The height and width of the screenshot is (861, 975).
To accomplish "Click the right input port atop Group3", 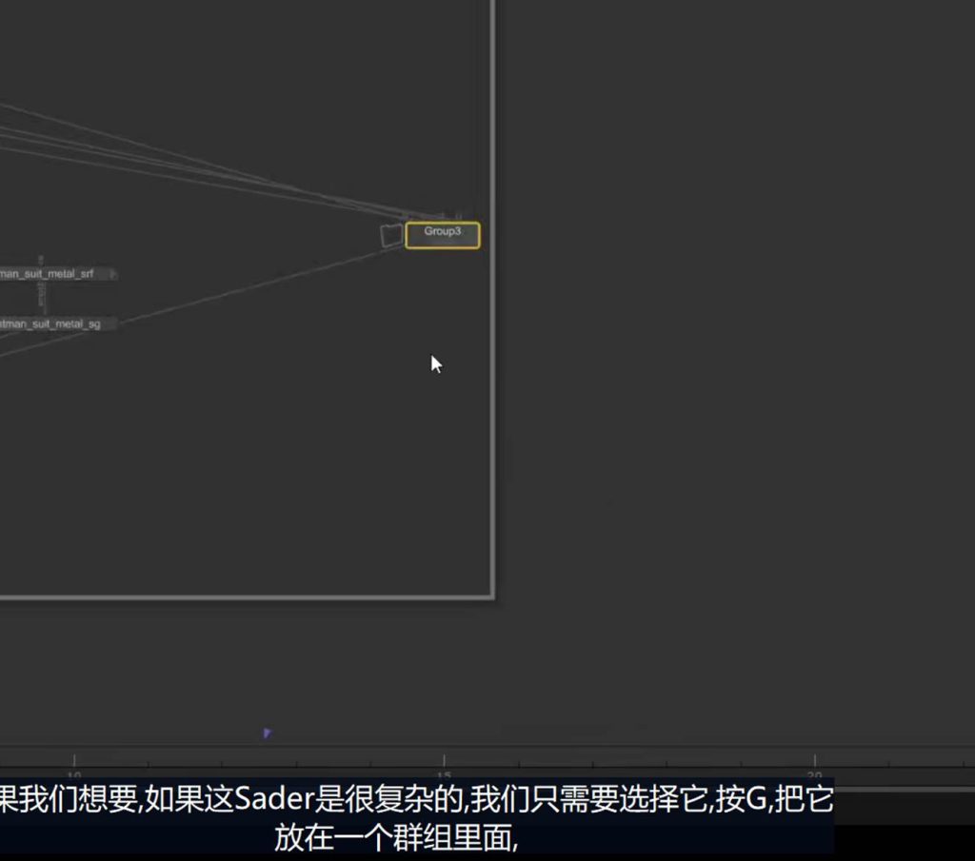I will click(458, 217).
